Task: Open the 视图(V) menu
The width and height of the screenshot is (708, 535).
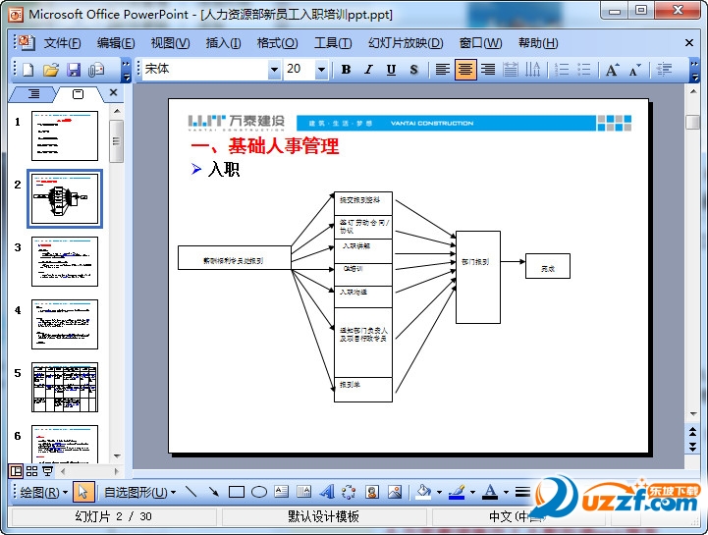Action: tap(170, 43)
